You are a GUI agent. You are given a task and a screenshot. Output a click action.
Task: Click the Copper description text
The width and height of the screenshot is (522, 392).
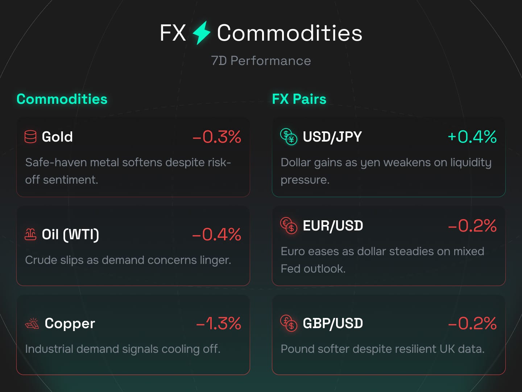pyautogui.click(x=123, y=349)
